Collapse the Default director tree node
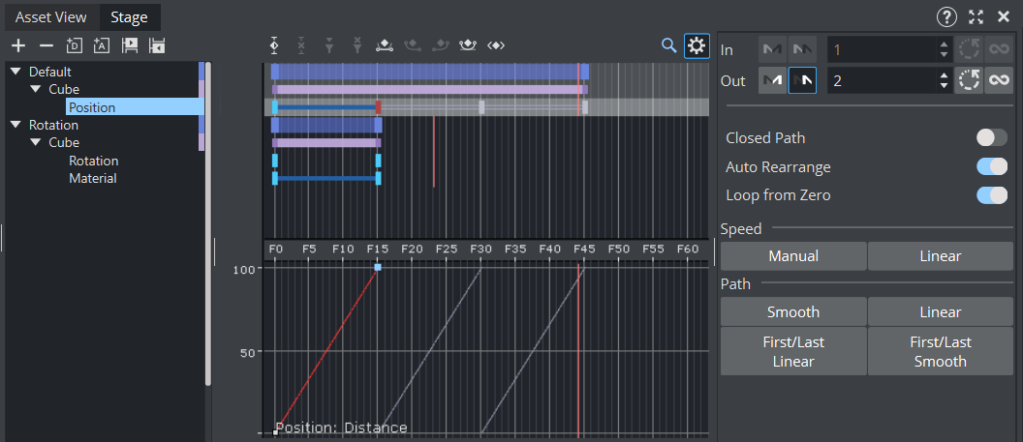Screen dimensions: 1023x442 tap(15, 72)
